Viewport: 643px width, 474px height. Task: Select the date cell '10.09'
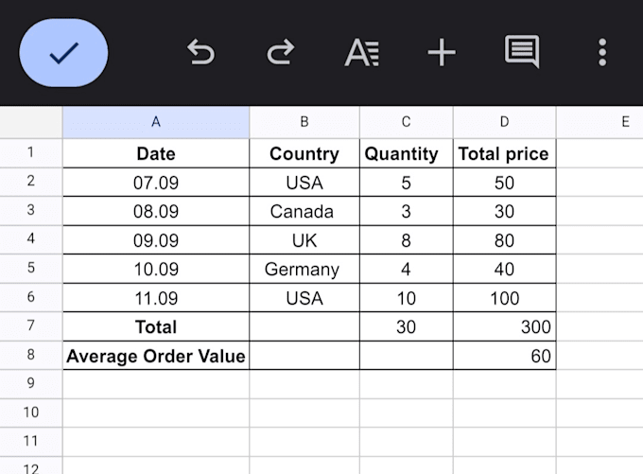[156, 269]
